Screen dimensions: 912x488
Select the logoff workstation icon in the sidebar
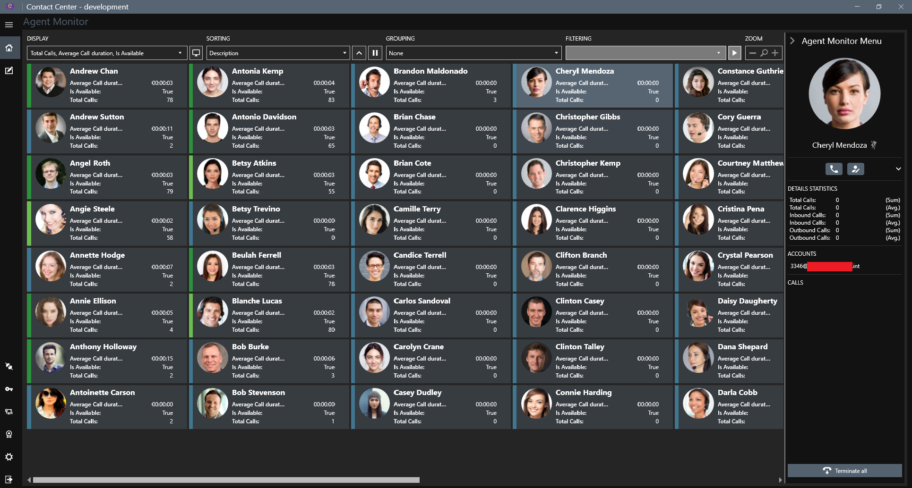point(9,411)
